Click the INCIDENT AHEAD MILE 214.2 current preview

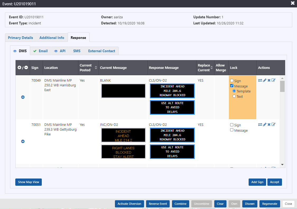(x=123, y=135)
